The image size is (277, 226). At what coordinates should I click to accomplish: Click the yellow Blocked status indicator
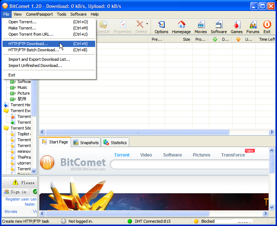pos(196,221)
